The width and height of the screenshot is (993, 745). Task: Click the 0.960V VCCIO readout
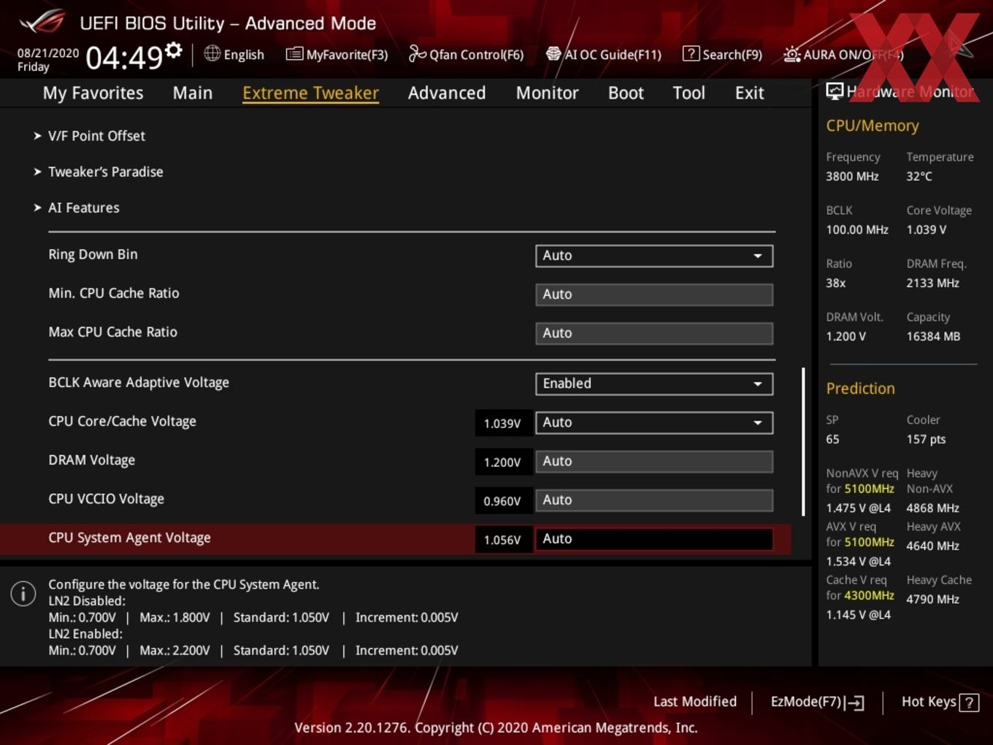(502, 500)
